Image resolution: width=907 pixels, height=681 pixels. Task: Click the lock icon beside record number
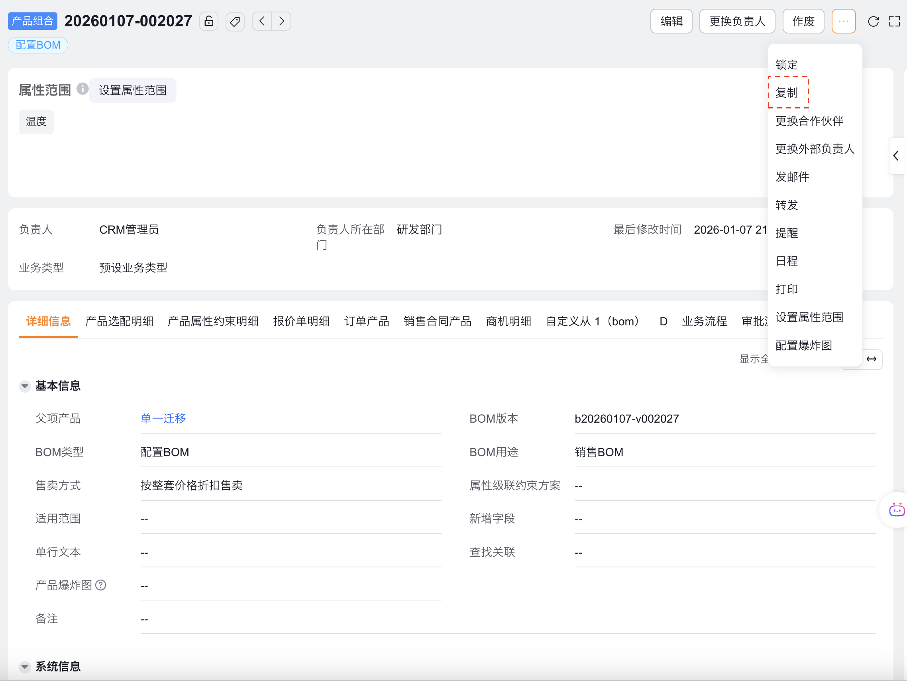209,22
